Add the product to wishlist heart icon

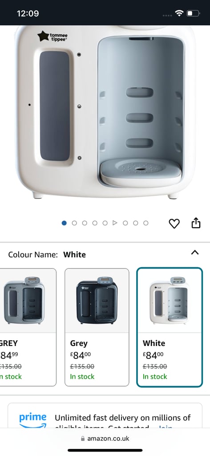[x=174, y=224]
